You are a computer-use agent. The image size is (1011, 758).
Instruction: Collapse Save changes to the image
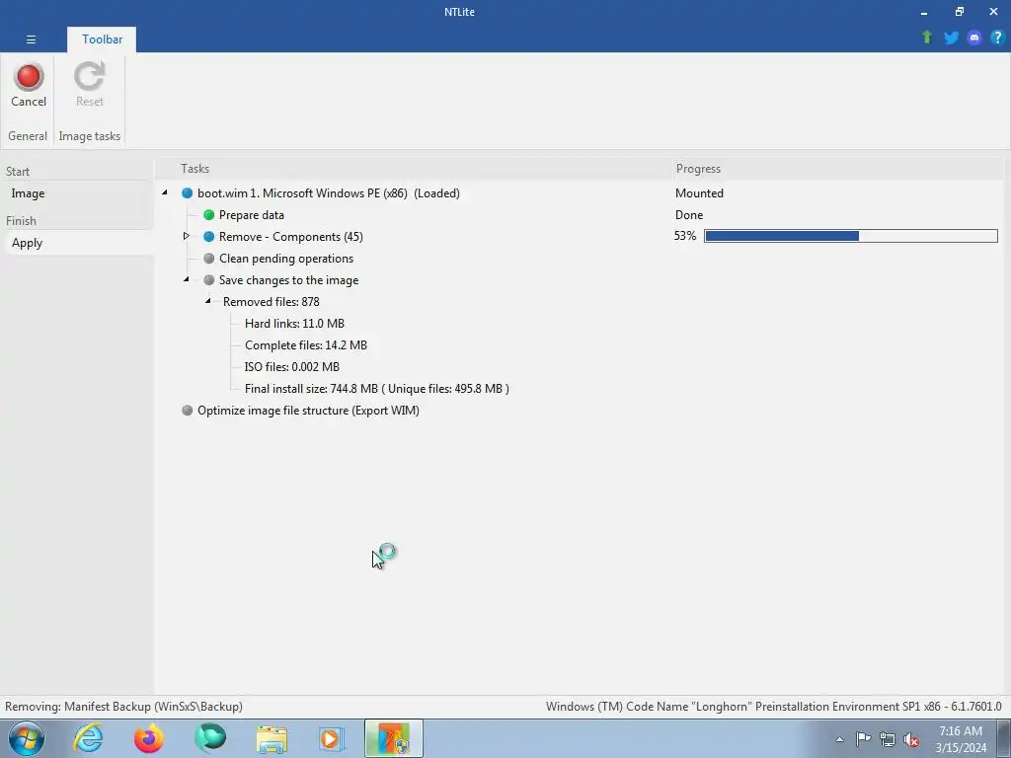187,279
